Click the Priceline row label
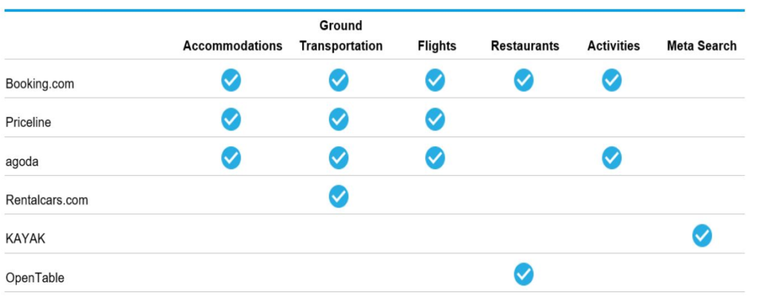Screen dimensions: 760x298 [28, 122]
